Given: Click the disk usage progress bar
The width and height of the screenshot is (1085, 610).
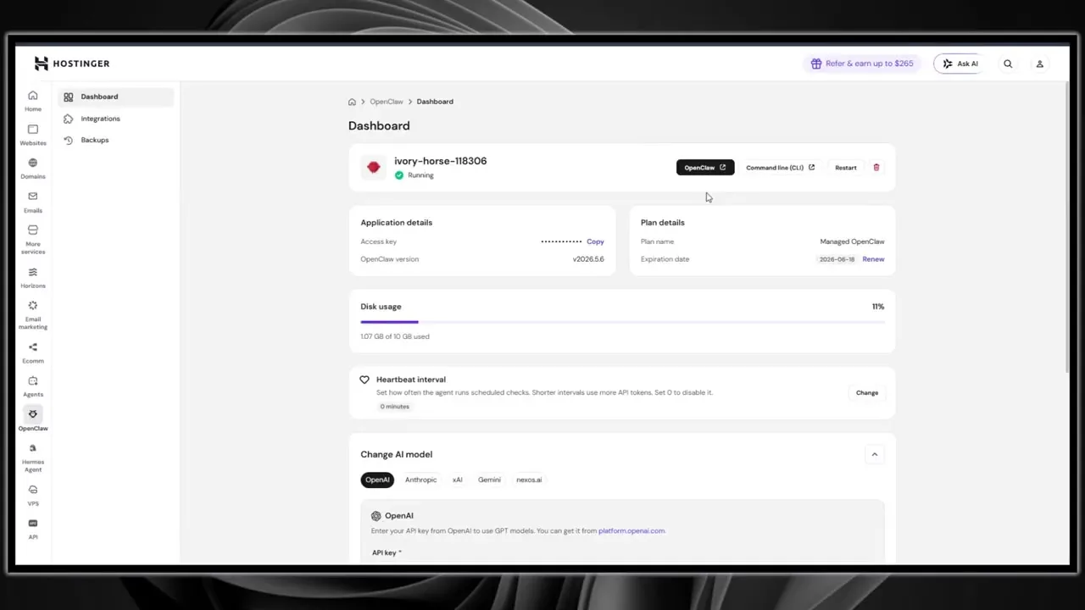Looking at the screenshot, I should click(x=622, y=322).
